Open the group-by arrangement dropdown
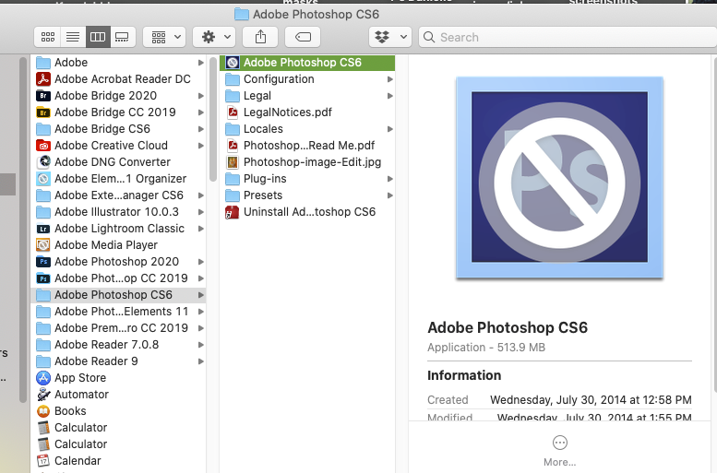Viewport: 717px width, 473px height. (x=164, y=37)
